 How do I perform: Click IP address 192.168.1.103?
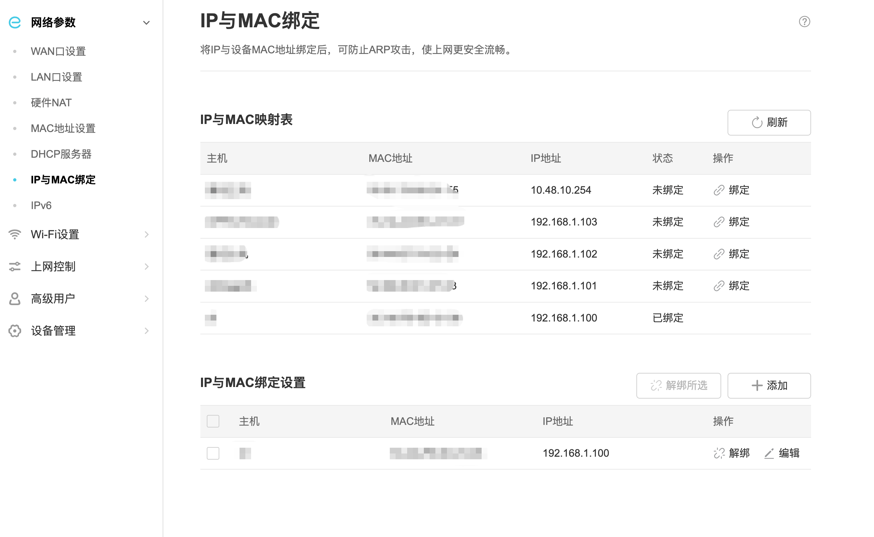click(x=564, y=222)
